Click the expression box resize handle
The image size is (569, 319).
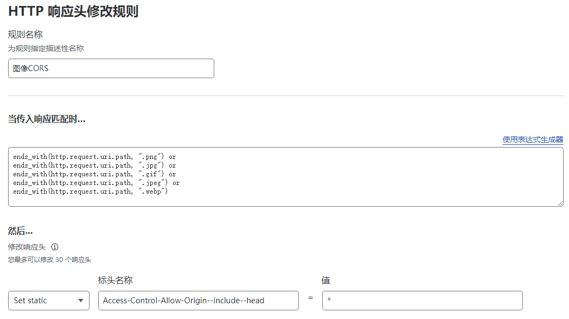click(560, 203)
